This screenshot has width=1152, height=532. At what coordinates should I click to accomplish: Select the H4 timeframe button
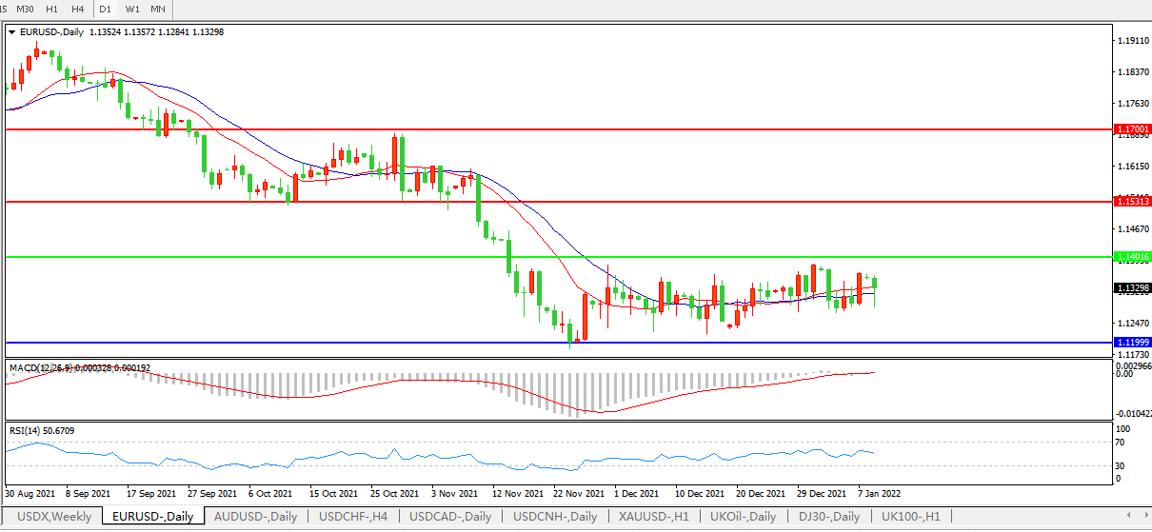(78, 9)
